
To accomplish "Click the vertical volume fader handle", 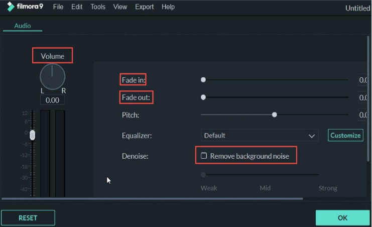I will 33,135.
